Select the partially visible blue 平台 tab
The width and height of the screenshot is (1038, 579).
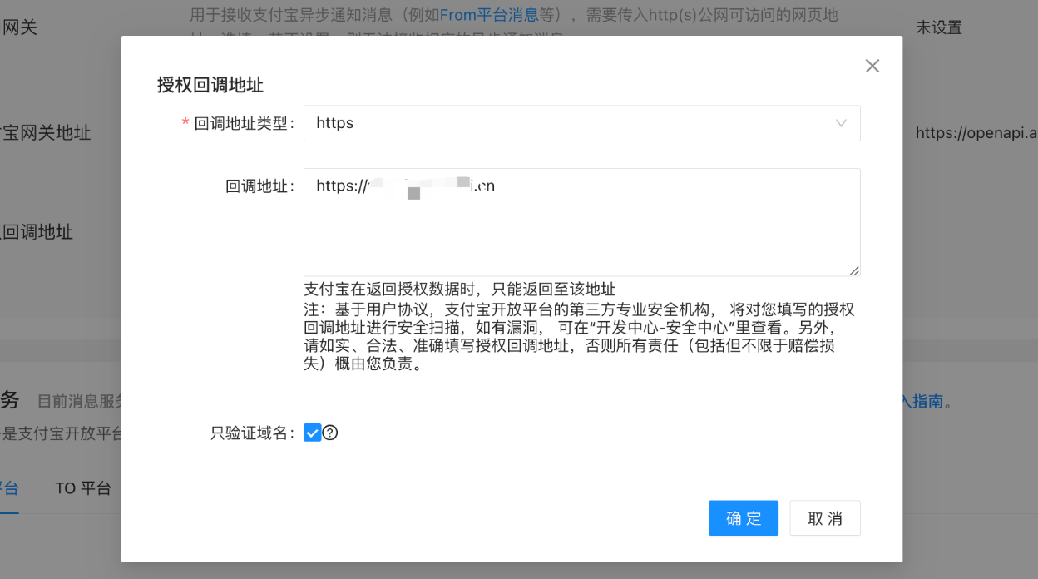tap(9, 488)
